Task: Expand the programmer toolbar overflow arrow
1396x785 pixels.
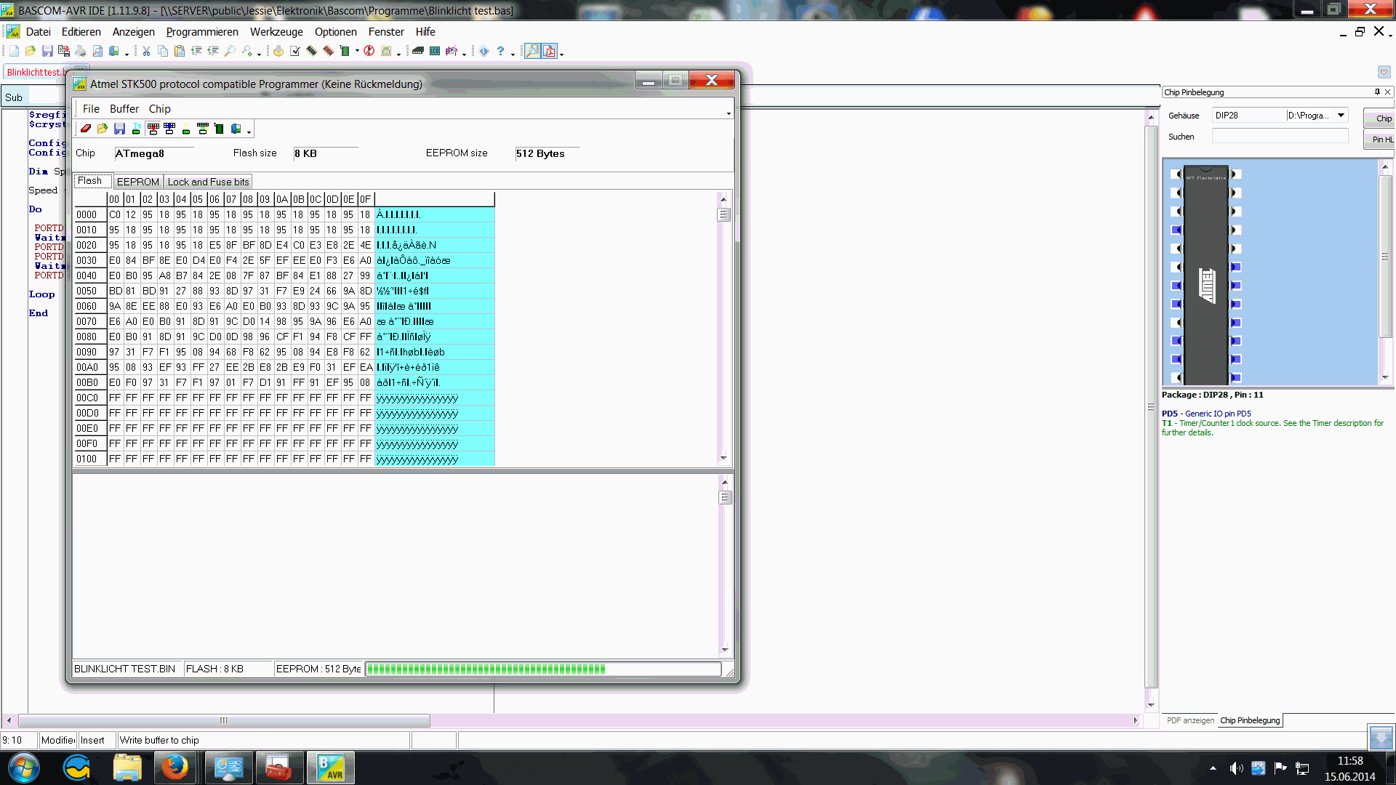Action: [249, 132]
